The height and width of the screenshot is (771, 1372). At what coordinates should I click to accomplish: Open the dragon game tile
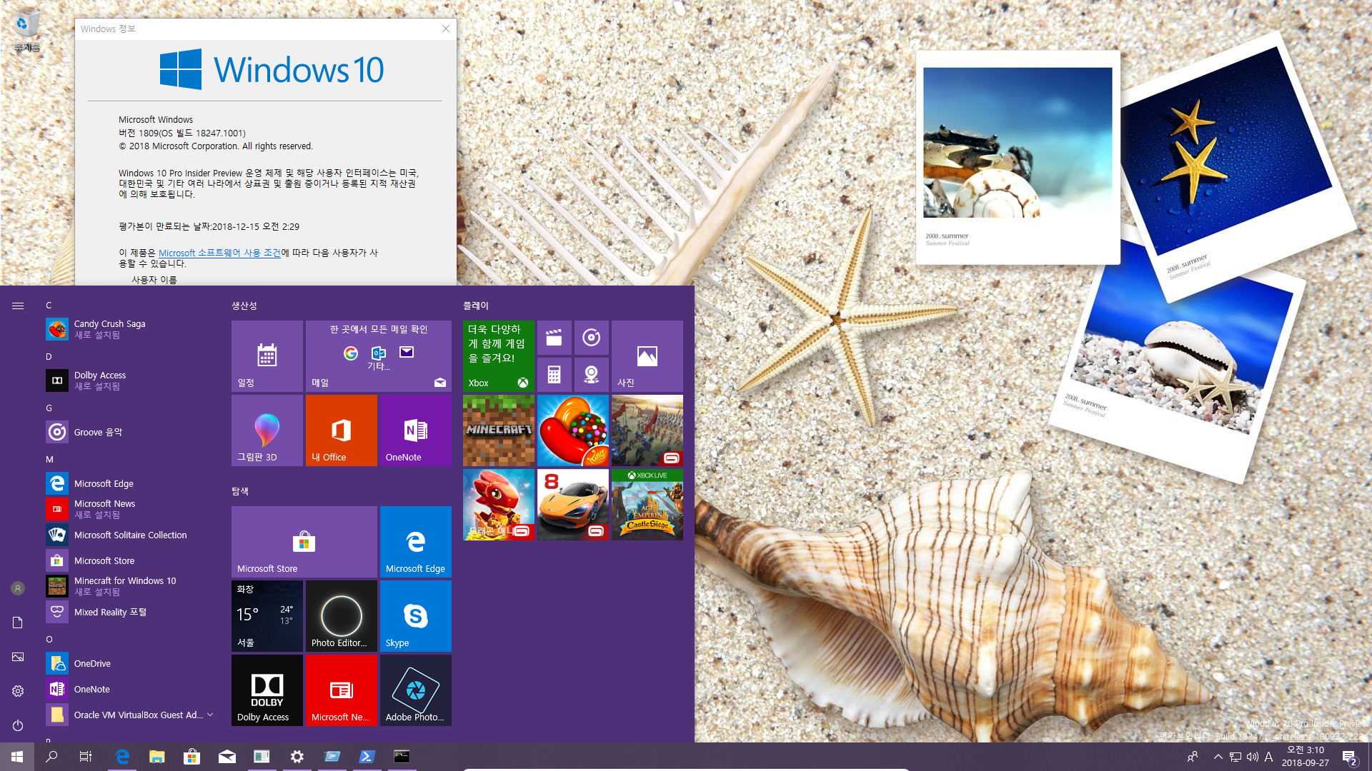click(x=498, y=505)
